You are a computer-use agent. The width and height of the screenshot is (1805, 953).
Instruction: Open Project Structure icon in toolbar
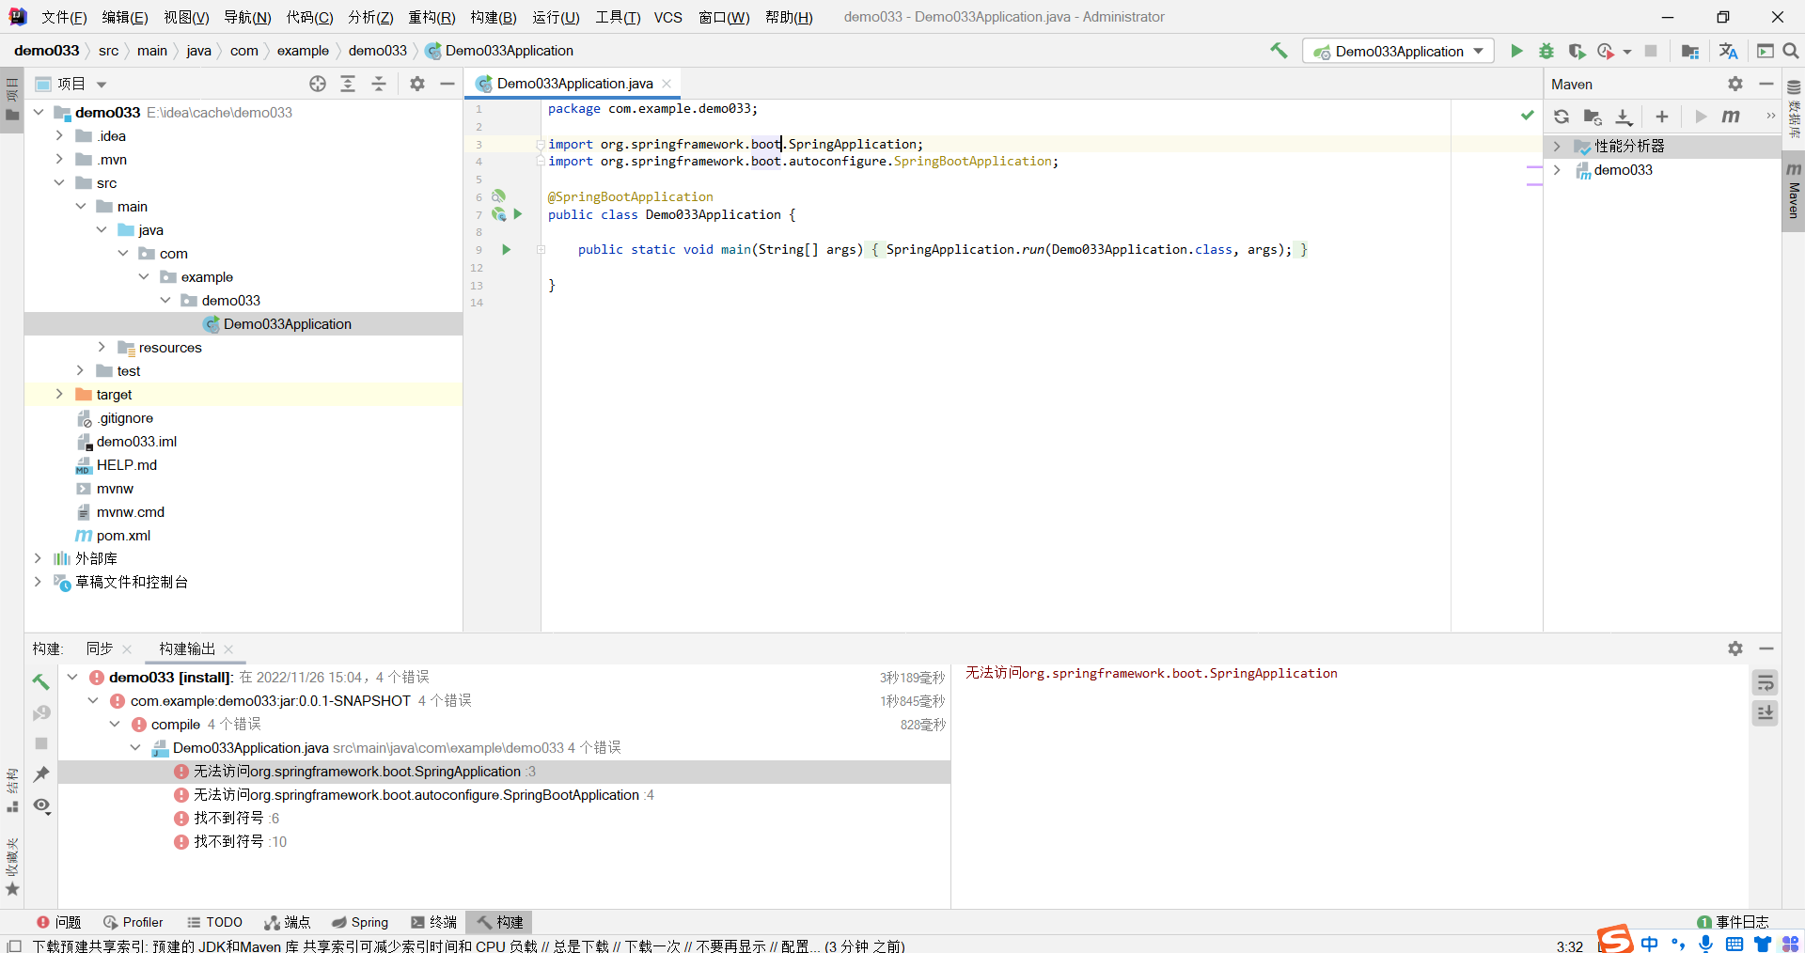pyautogui.click(x=1690, y=51)
